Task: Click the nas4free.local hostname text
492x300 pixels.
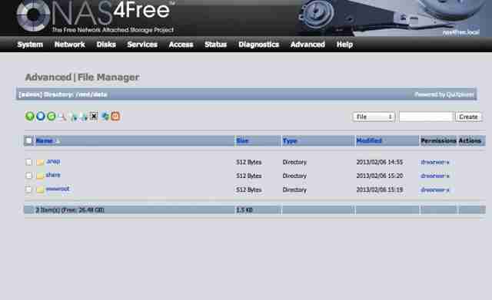Action: point(460,32)
